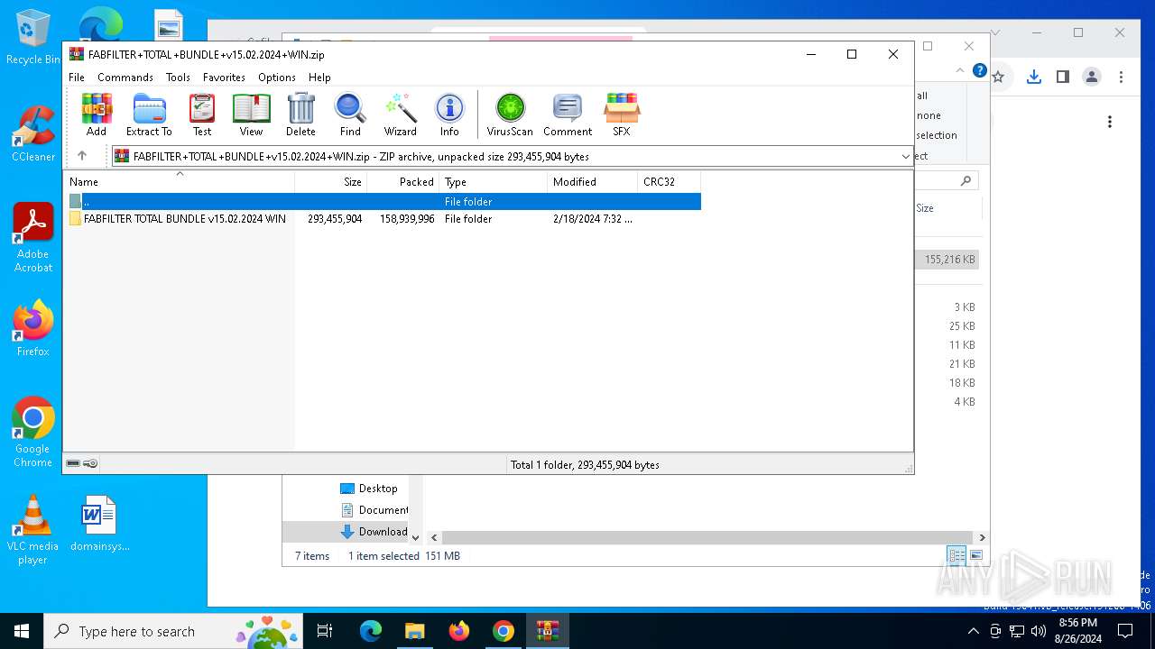Open File Explorer from the taskbar
Viewport: 1155px width, 649px height.
coord(414,631)
